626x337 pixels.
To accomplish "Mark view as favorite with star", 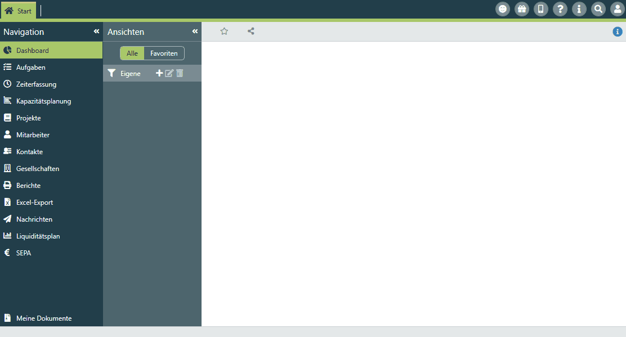I will click(x=224, y=32).
